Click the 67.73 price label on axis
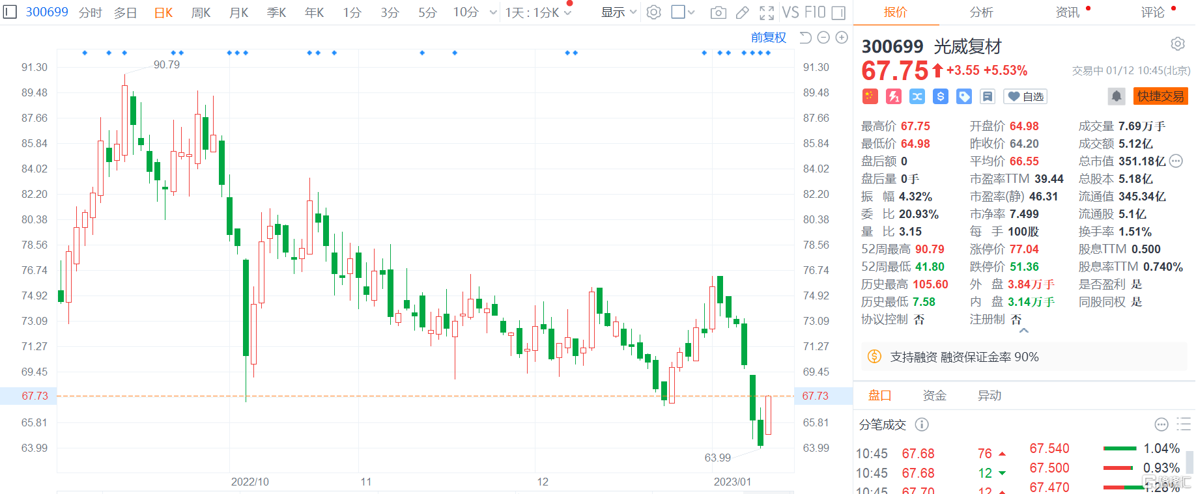The image size is (1196, 494). (x=35, y=396)
